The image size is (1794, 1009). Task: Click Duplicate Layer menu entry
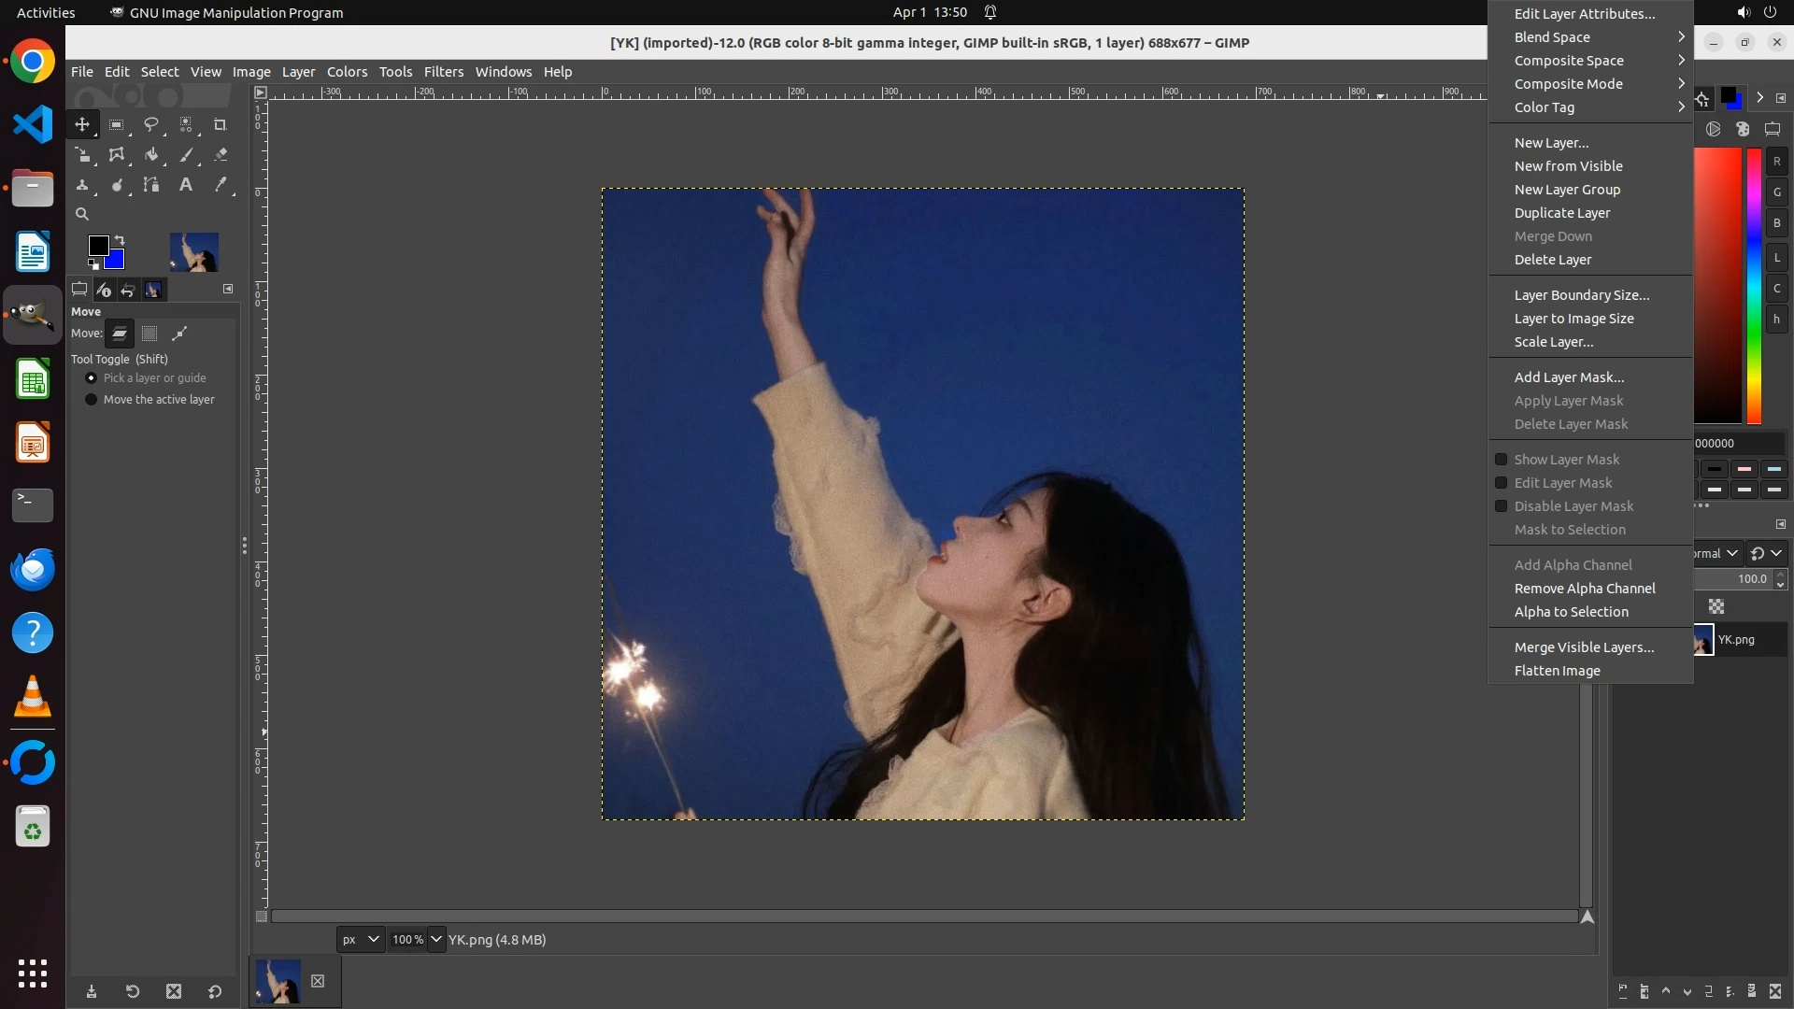(x=1561, y=213)
